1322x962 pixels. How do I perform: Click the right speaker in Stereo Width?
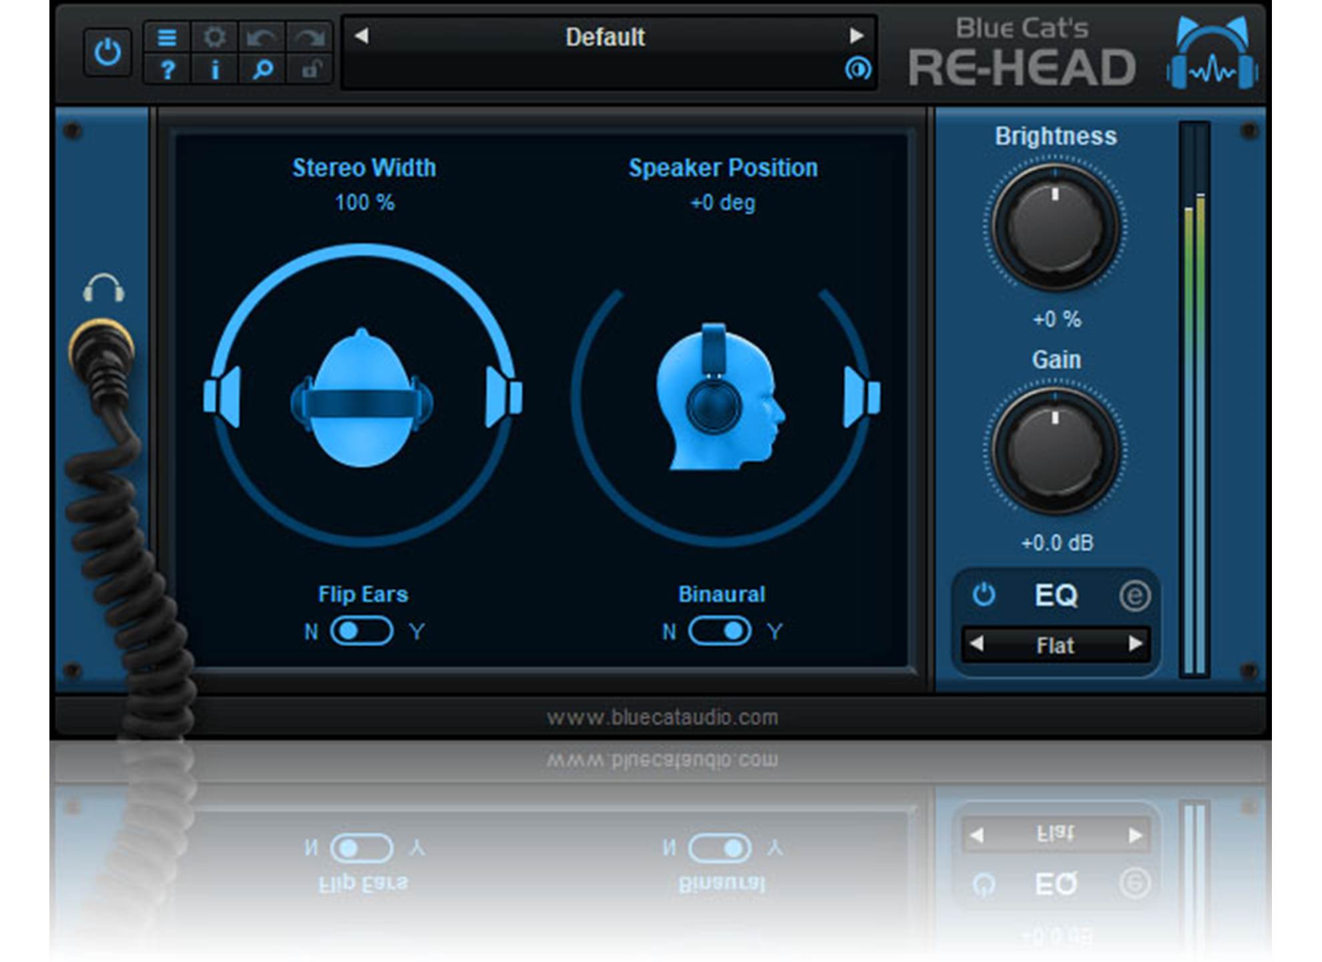(504, 396)
